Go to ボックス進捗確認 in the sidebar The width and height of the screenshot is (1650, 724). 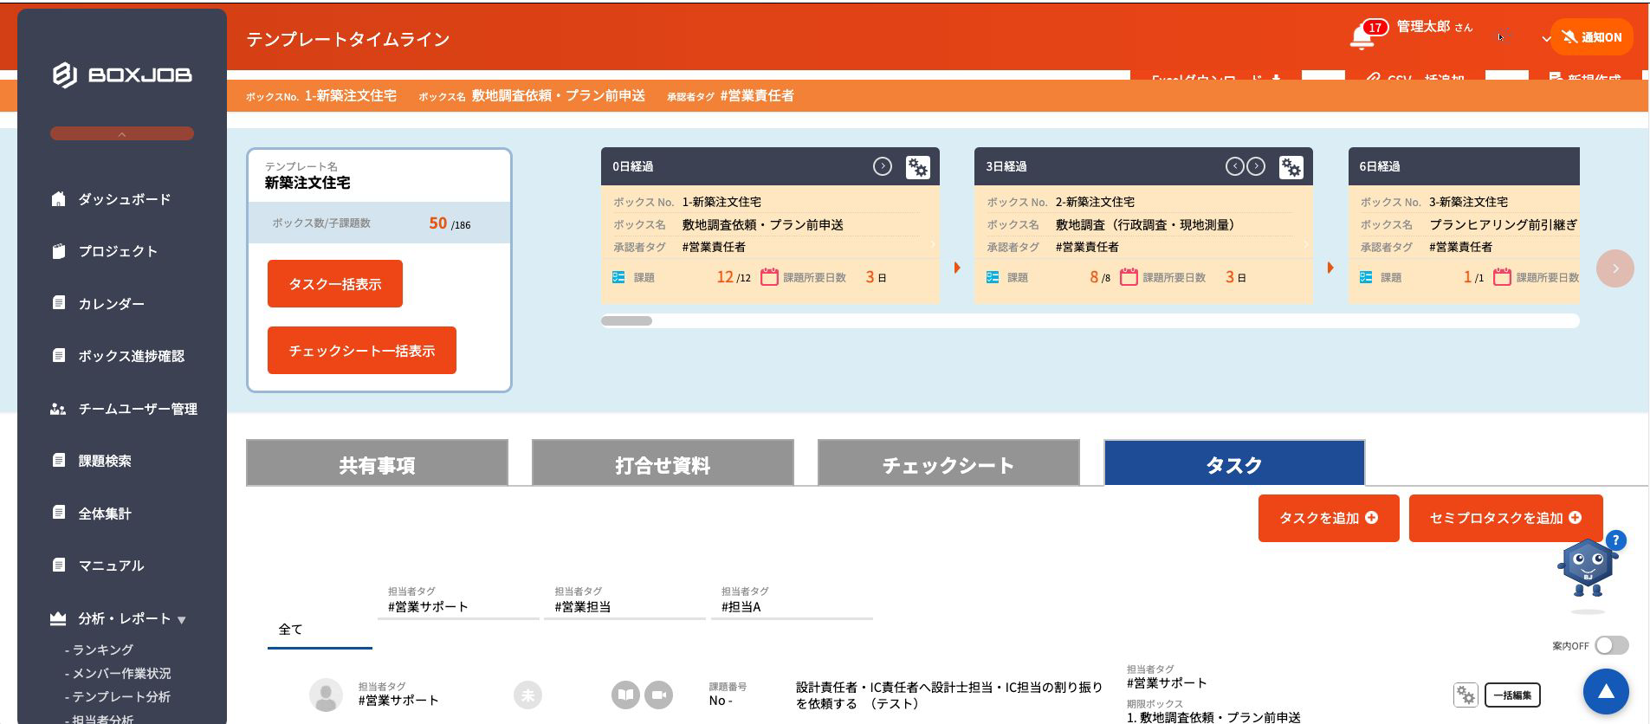(131, 356)
